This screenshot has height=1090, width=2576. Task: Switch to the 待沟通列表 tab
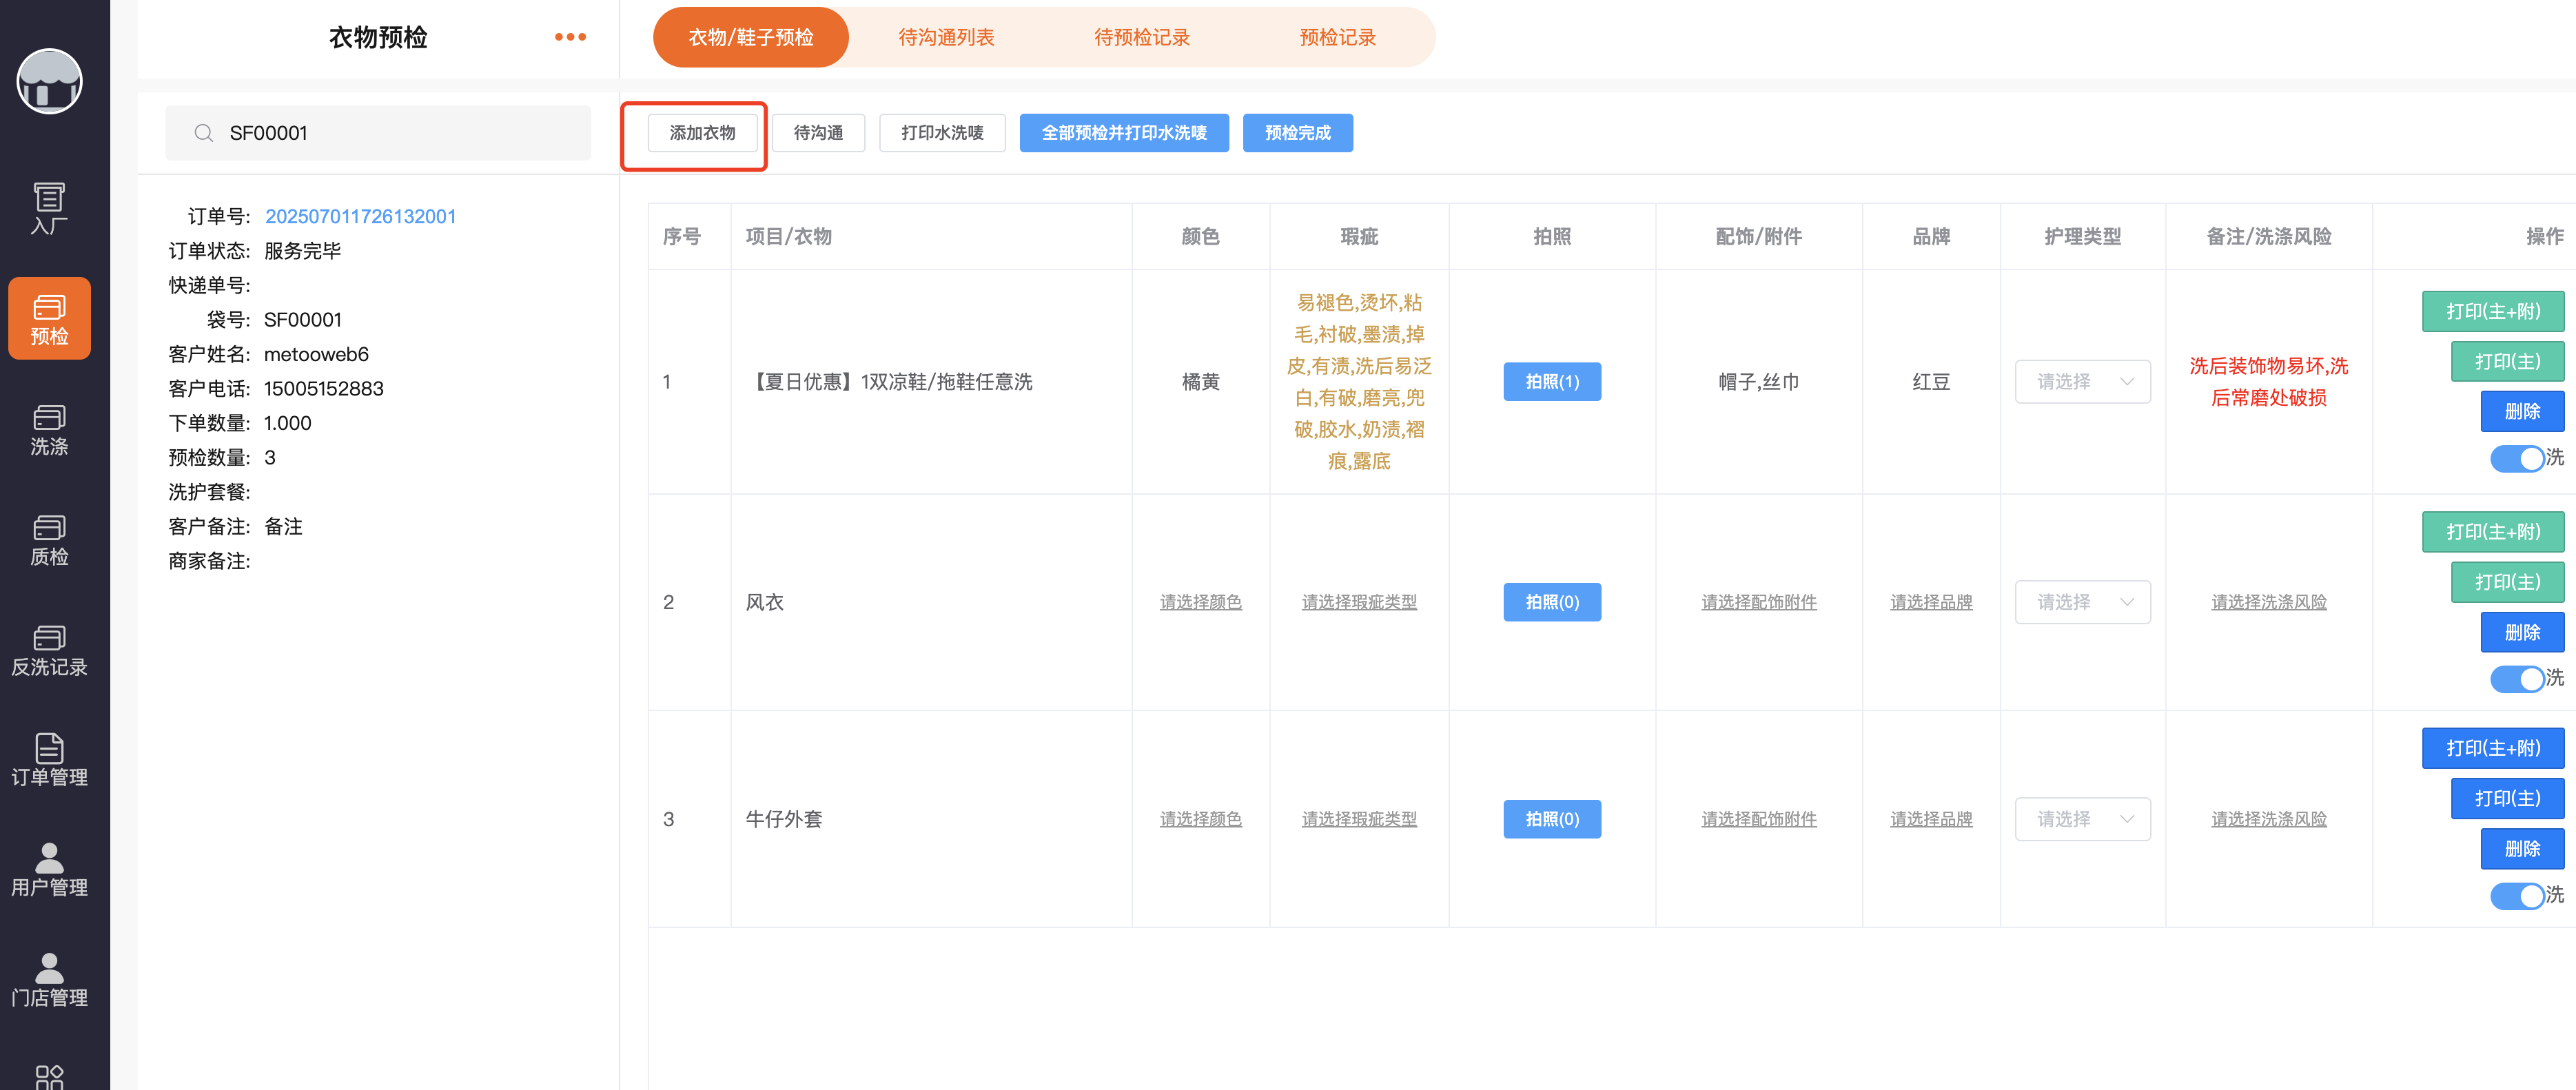(x=946, y=37)
